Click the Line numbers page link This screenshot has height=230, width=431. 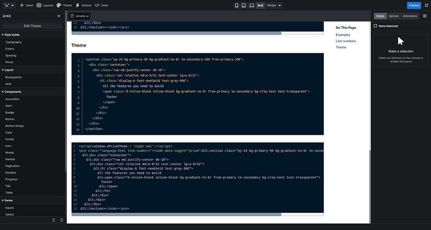[346, 41]
